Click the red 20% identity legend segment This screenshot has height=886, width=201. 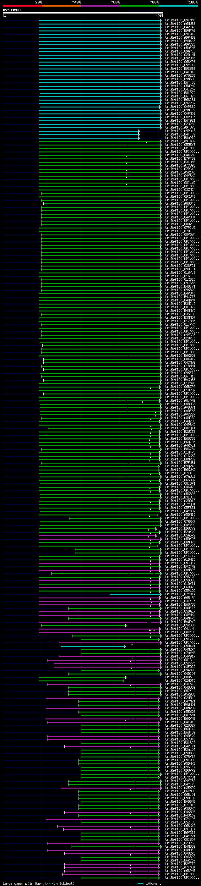22,6
